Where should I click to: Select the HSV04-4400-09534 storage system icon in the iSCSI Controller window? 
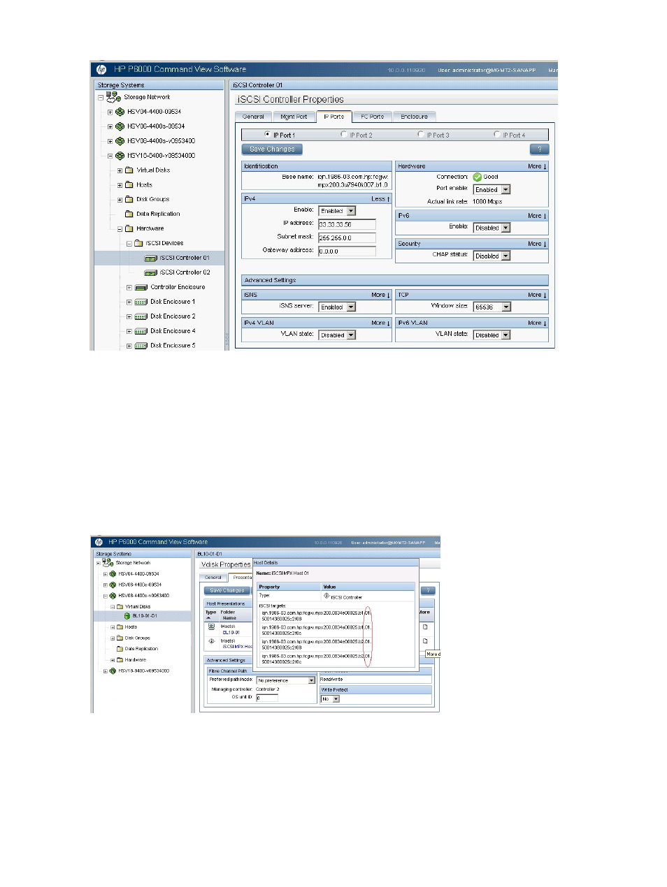point(120,112)
